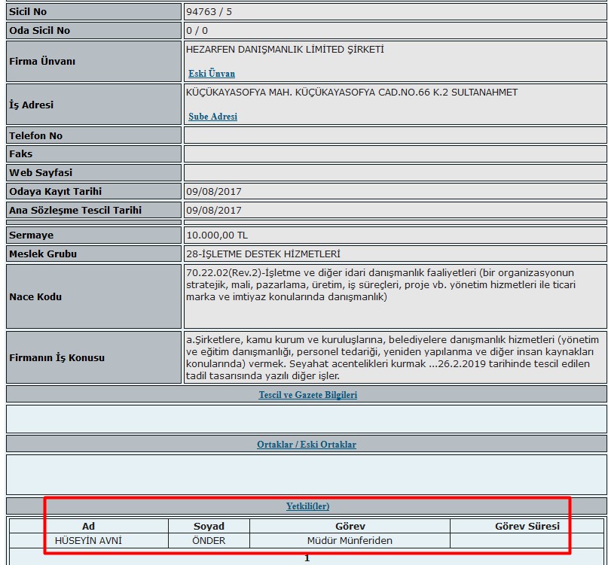Screen dimensions: 608x565
Task: Select the Oda Sicil No value 0 / 0
Action: click(197, 31)
